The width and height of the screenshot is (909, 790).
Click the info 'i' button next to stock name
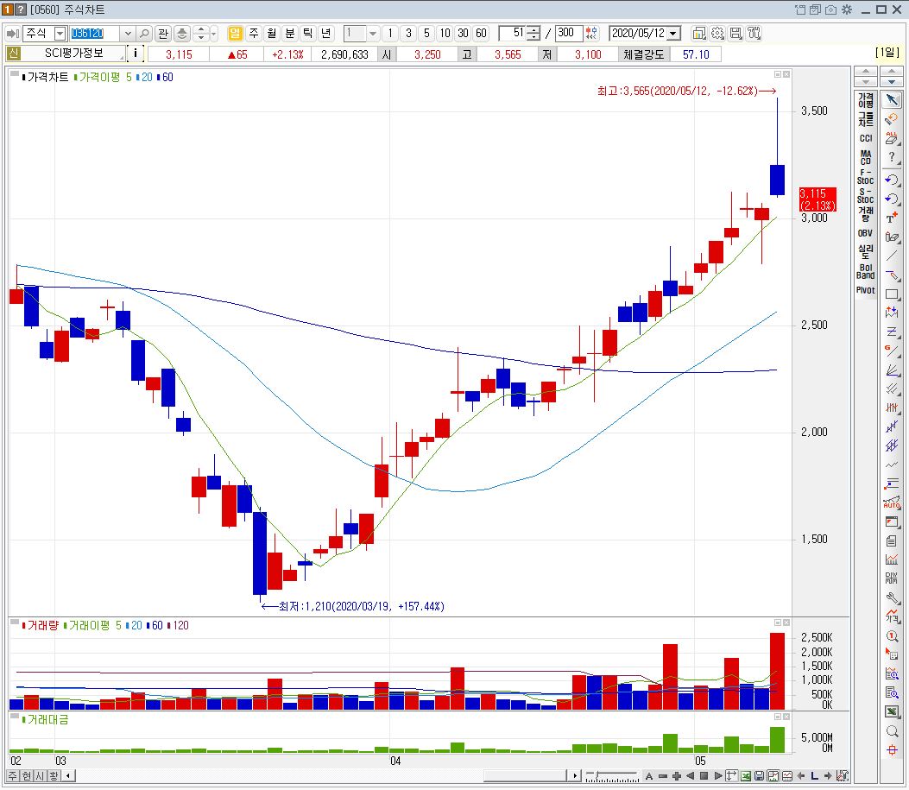135,54
